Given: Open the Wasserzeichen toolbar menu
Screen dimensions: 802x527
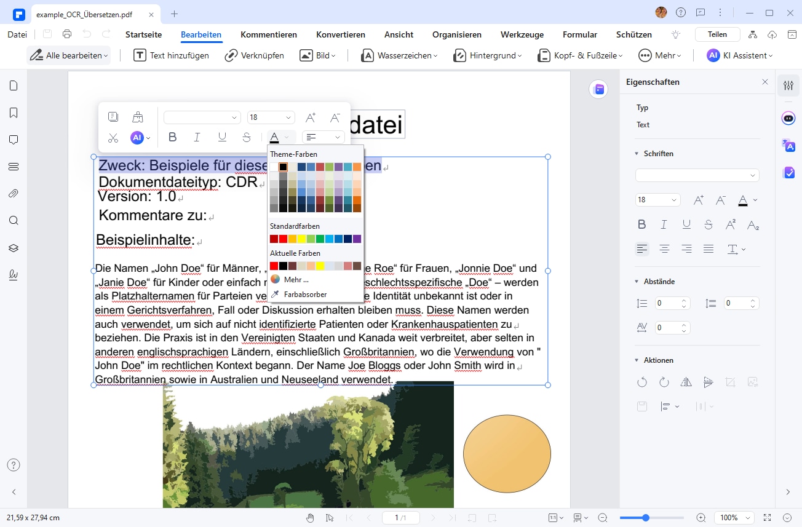Looking at the screenshot, I should [400, 55].
